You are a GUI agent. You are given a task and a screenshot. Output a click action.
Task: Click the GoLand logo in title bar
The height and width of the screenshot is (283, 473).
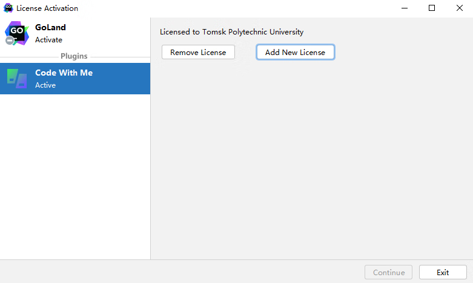point(8,8)
